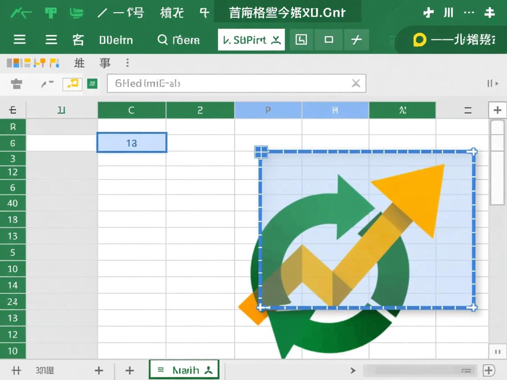Select the active SüPirt tab in the green toolbar
Screen dimensions: 507x380
[x=251, y=40]
